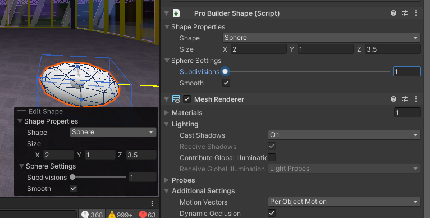Click the sphere mesh in the Scene view
This screenshot has width=430, height=218.
coord(80,84)
